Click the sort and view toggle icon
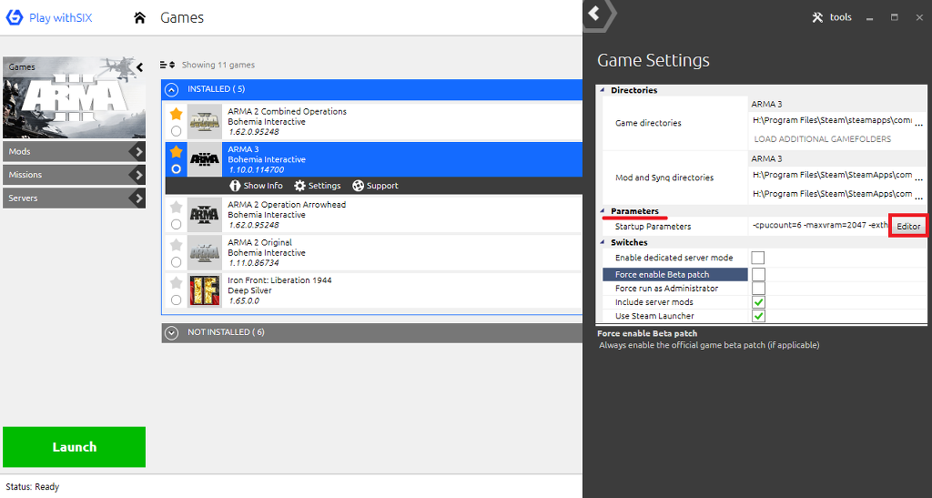Screen dimensions: 932x498 coord(167,65)
